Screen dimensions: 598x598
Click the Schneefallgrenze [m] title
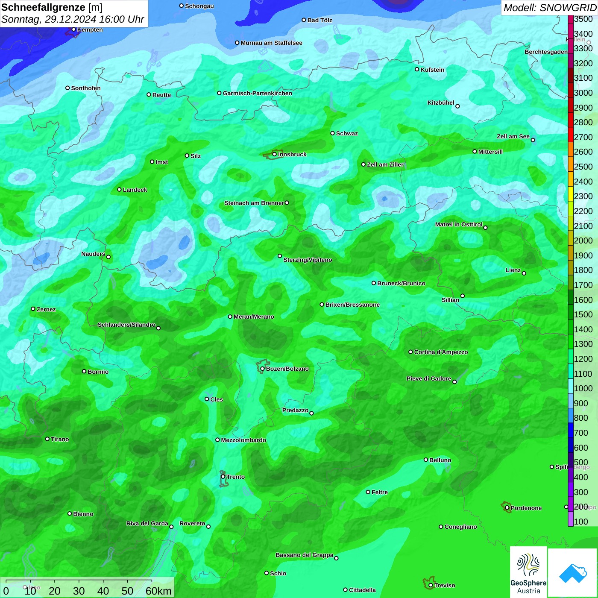(x=52, y=7)
